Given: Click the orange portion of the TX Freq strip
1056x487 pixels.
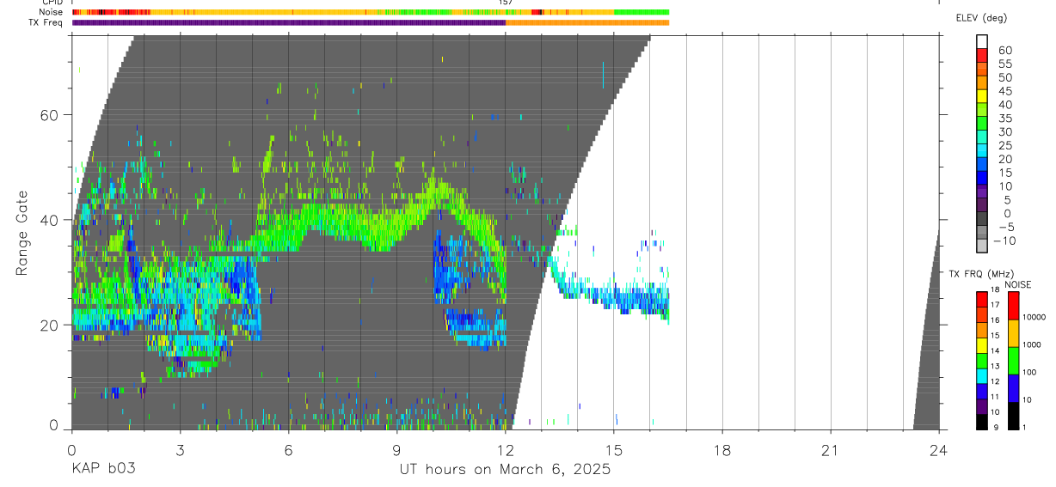Looking at the screenshot, I should click(587, 22).
